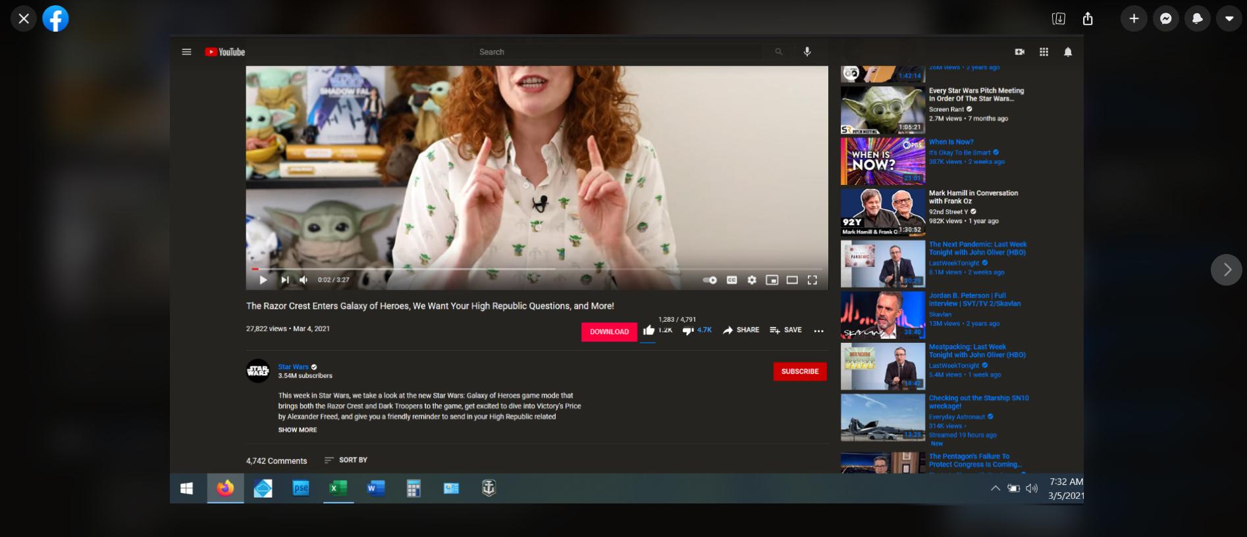Go to the next photo arrow

[1227, 270]
